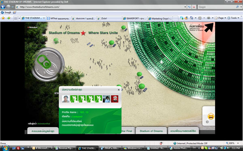243x151 pixels.
Task: Open the Tools menu
Action: 233,18
